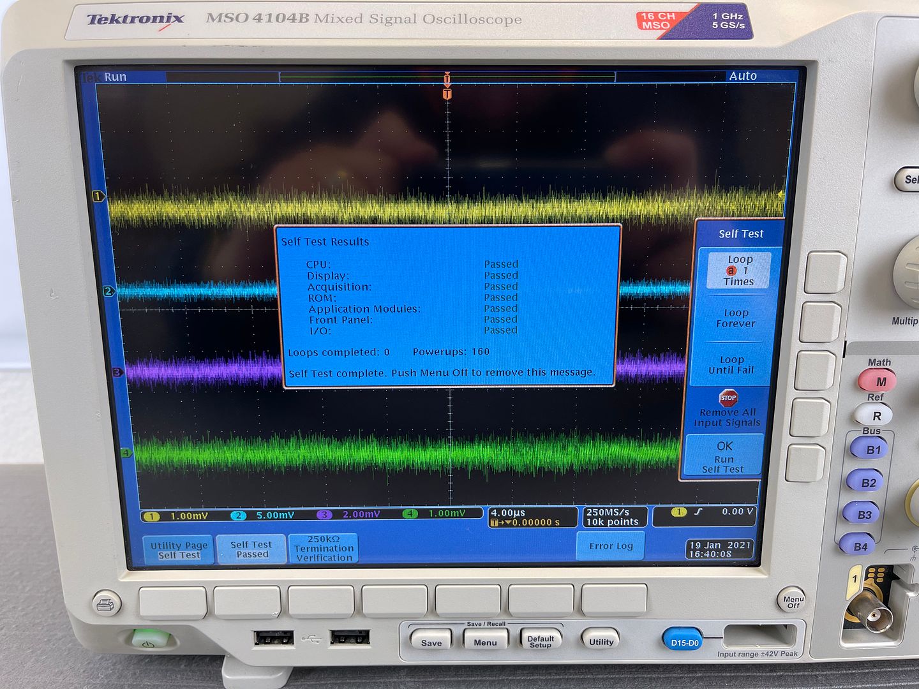Push the Math M button
The width and height of the screenshot is (919, 689).
point(878,381)
